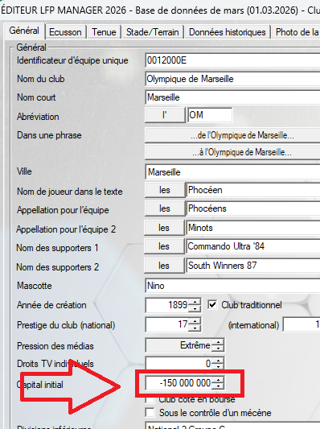Decrease Capital initial with down arrow
This screenshot has height=429, width=320.
218,386
